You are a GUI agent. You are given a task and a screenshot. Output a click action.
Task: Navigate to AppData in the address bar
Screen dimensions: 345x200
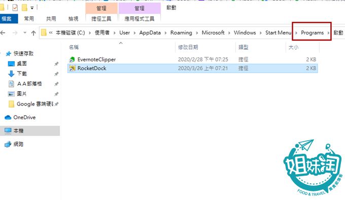coord(150,33)
